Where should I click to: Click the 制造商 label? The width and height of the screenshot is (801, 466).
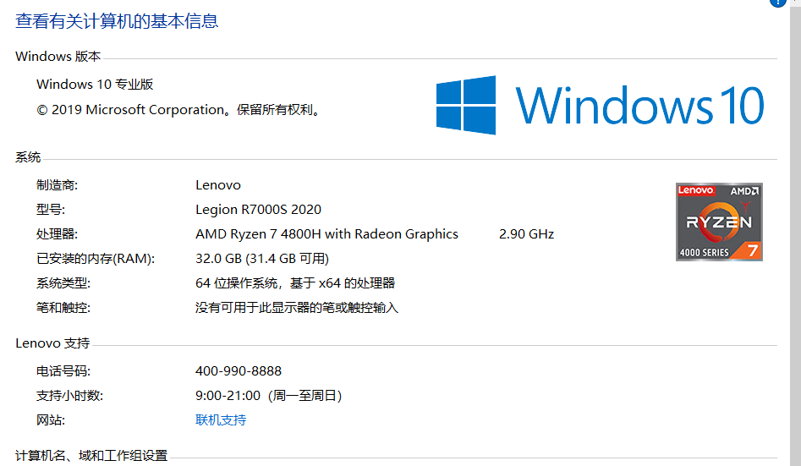(x=57, y=184)
